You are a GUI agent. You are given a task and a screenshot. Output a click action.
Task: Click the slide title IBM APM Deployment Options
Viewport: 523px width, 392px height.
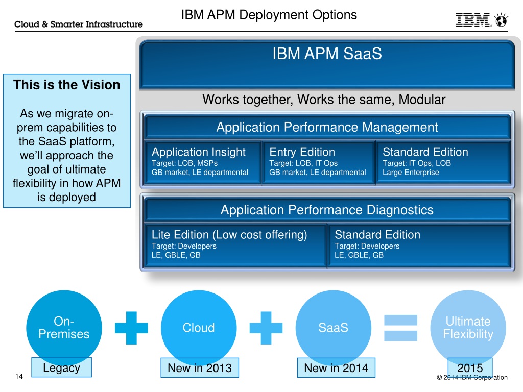(269, 15)
